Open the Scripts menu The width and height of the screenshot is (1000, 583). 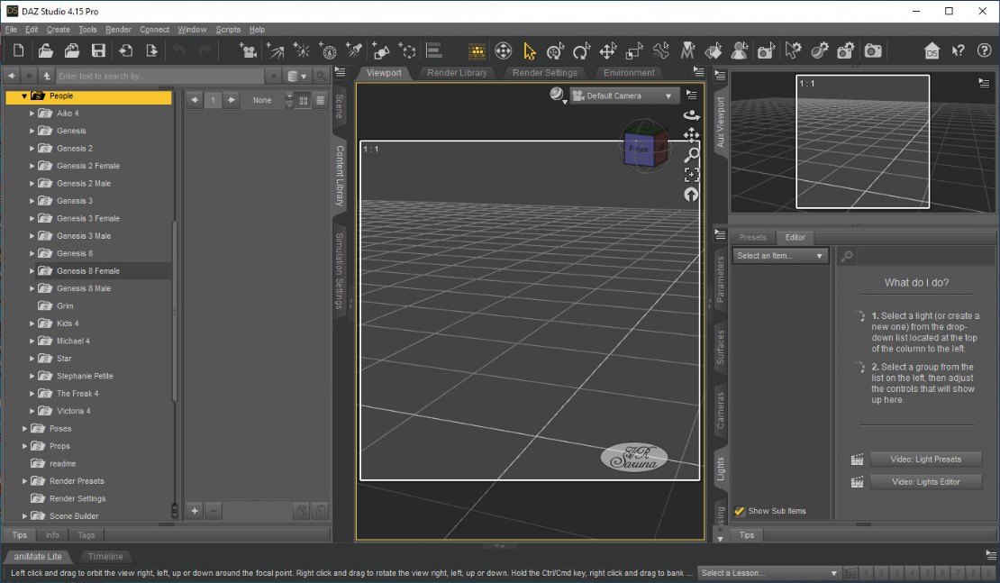(228, 30)
